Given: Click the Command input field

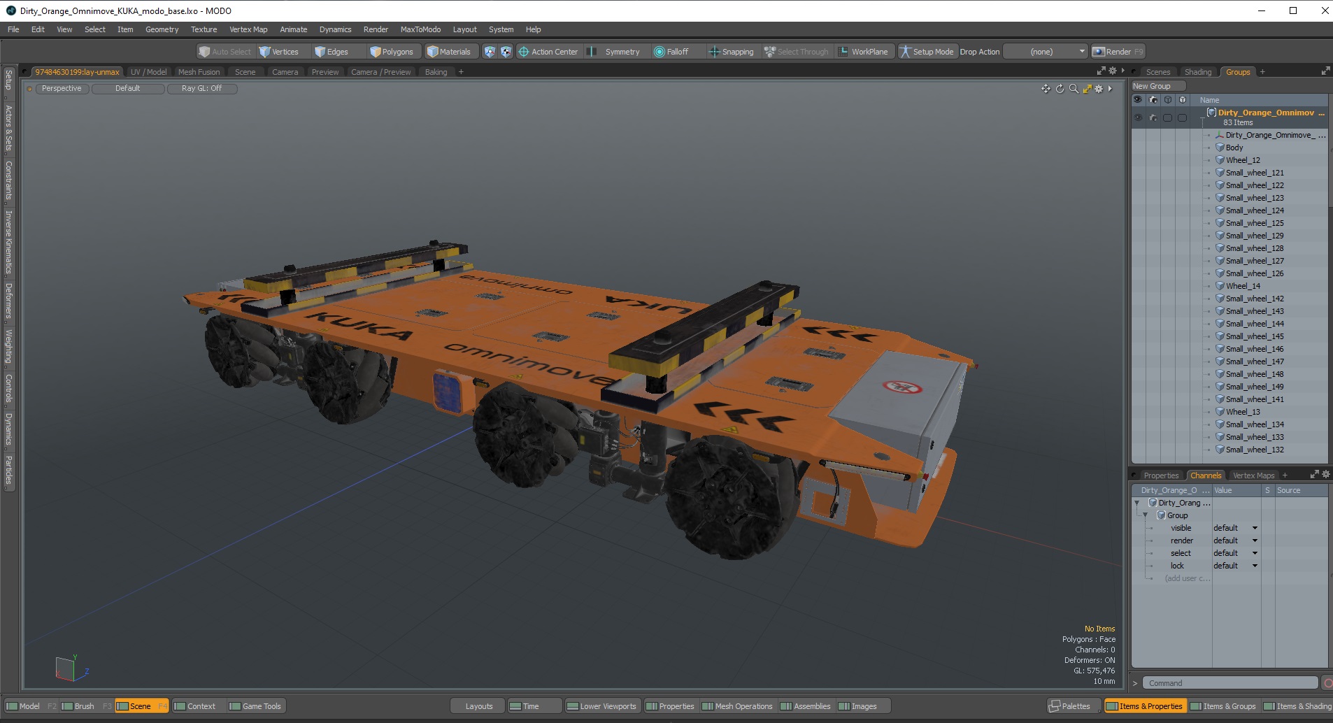Looking at the screenshot, I should [1229, 683].
